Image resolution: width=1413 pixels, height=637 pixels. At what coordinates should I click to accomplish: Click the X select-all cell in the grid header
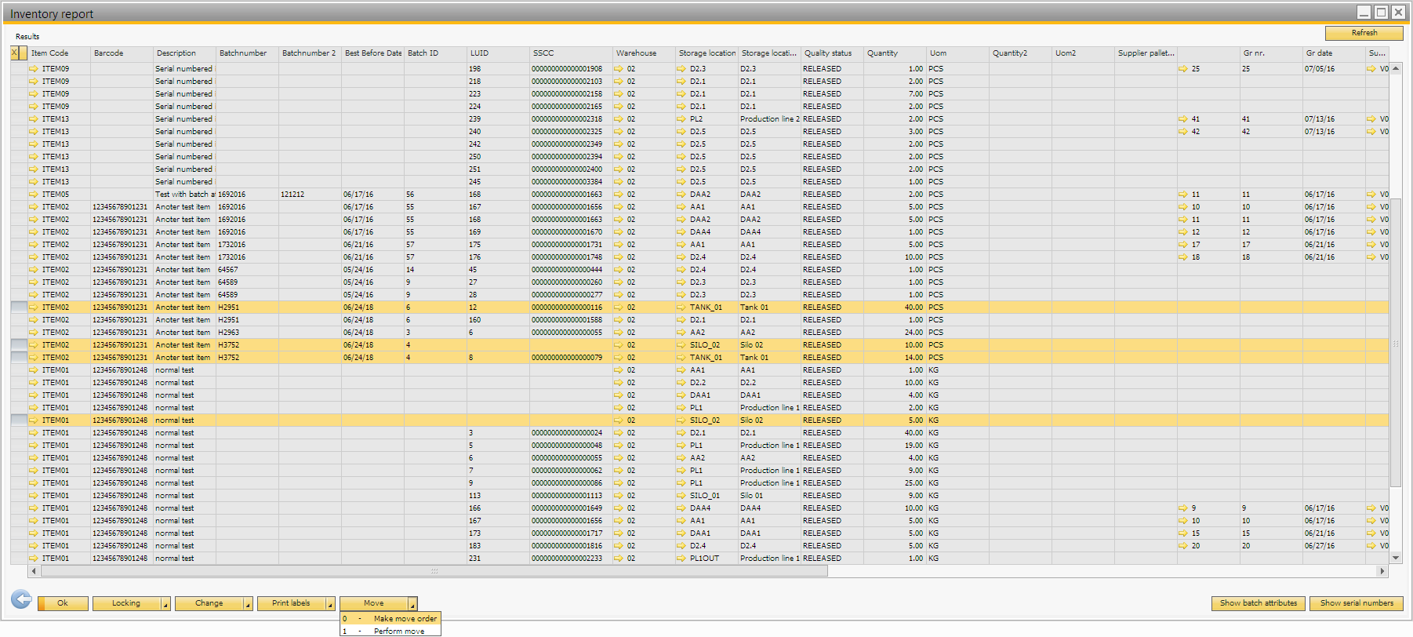point(15,53)
